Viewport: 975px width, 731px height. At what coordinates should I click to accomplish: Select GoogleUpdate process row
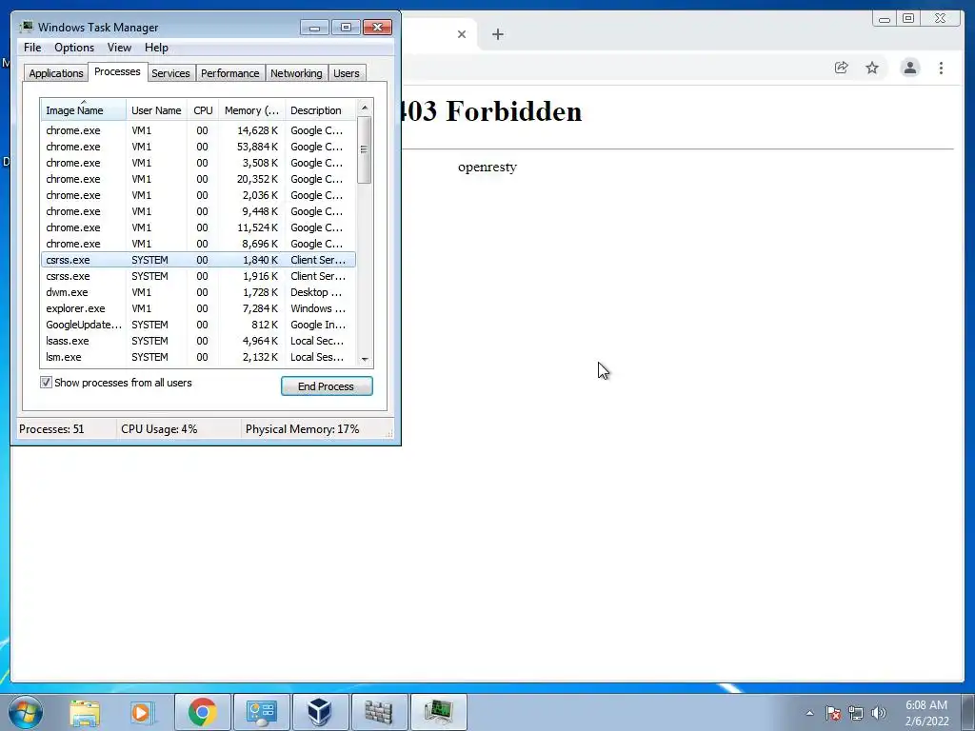(198, 325)
